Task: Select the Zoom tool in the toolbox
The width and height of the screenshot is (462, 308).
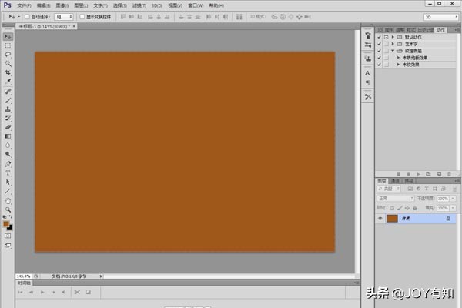Action: click(x=8, y=210)
